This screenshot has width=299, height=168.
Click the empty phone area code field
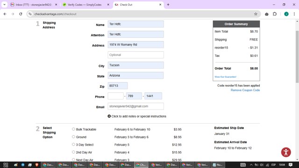pos(115,96)
